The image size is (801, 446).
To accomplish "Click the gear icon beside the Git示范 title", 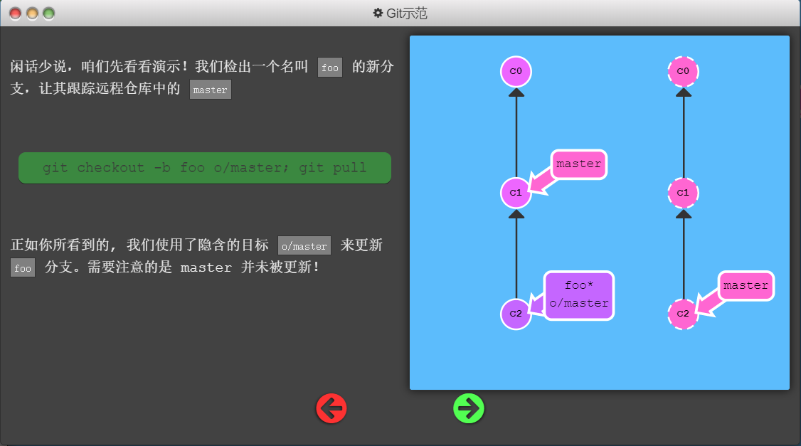I will 378,13.
